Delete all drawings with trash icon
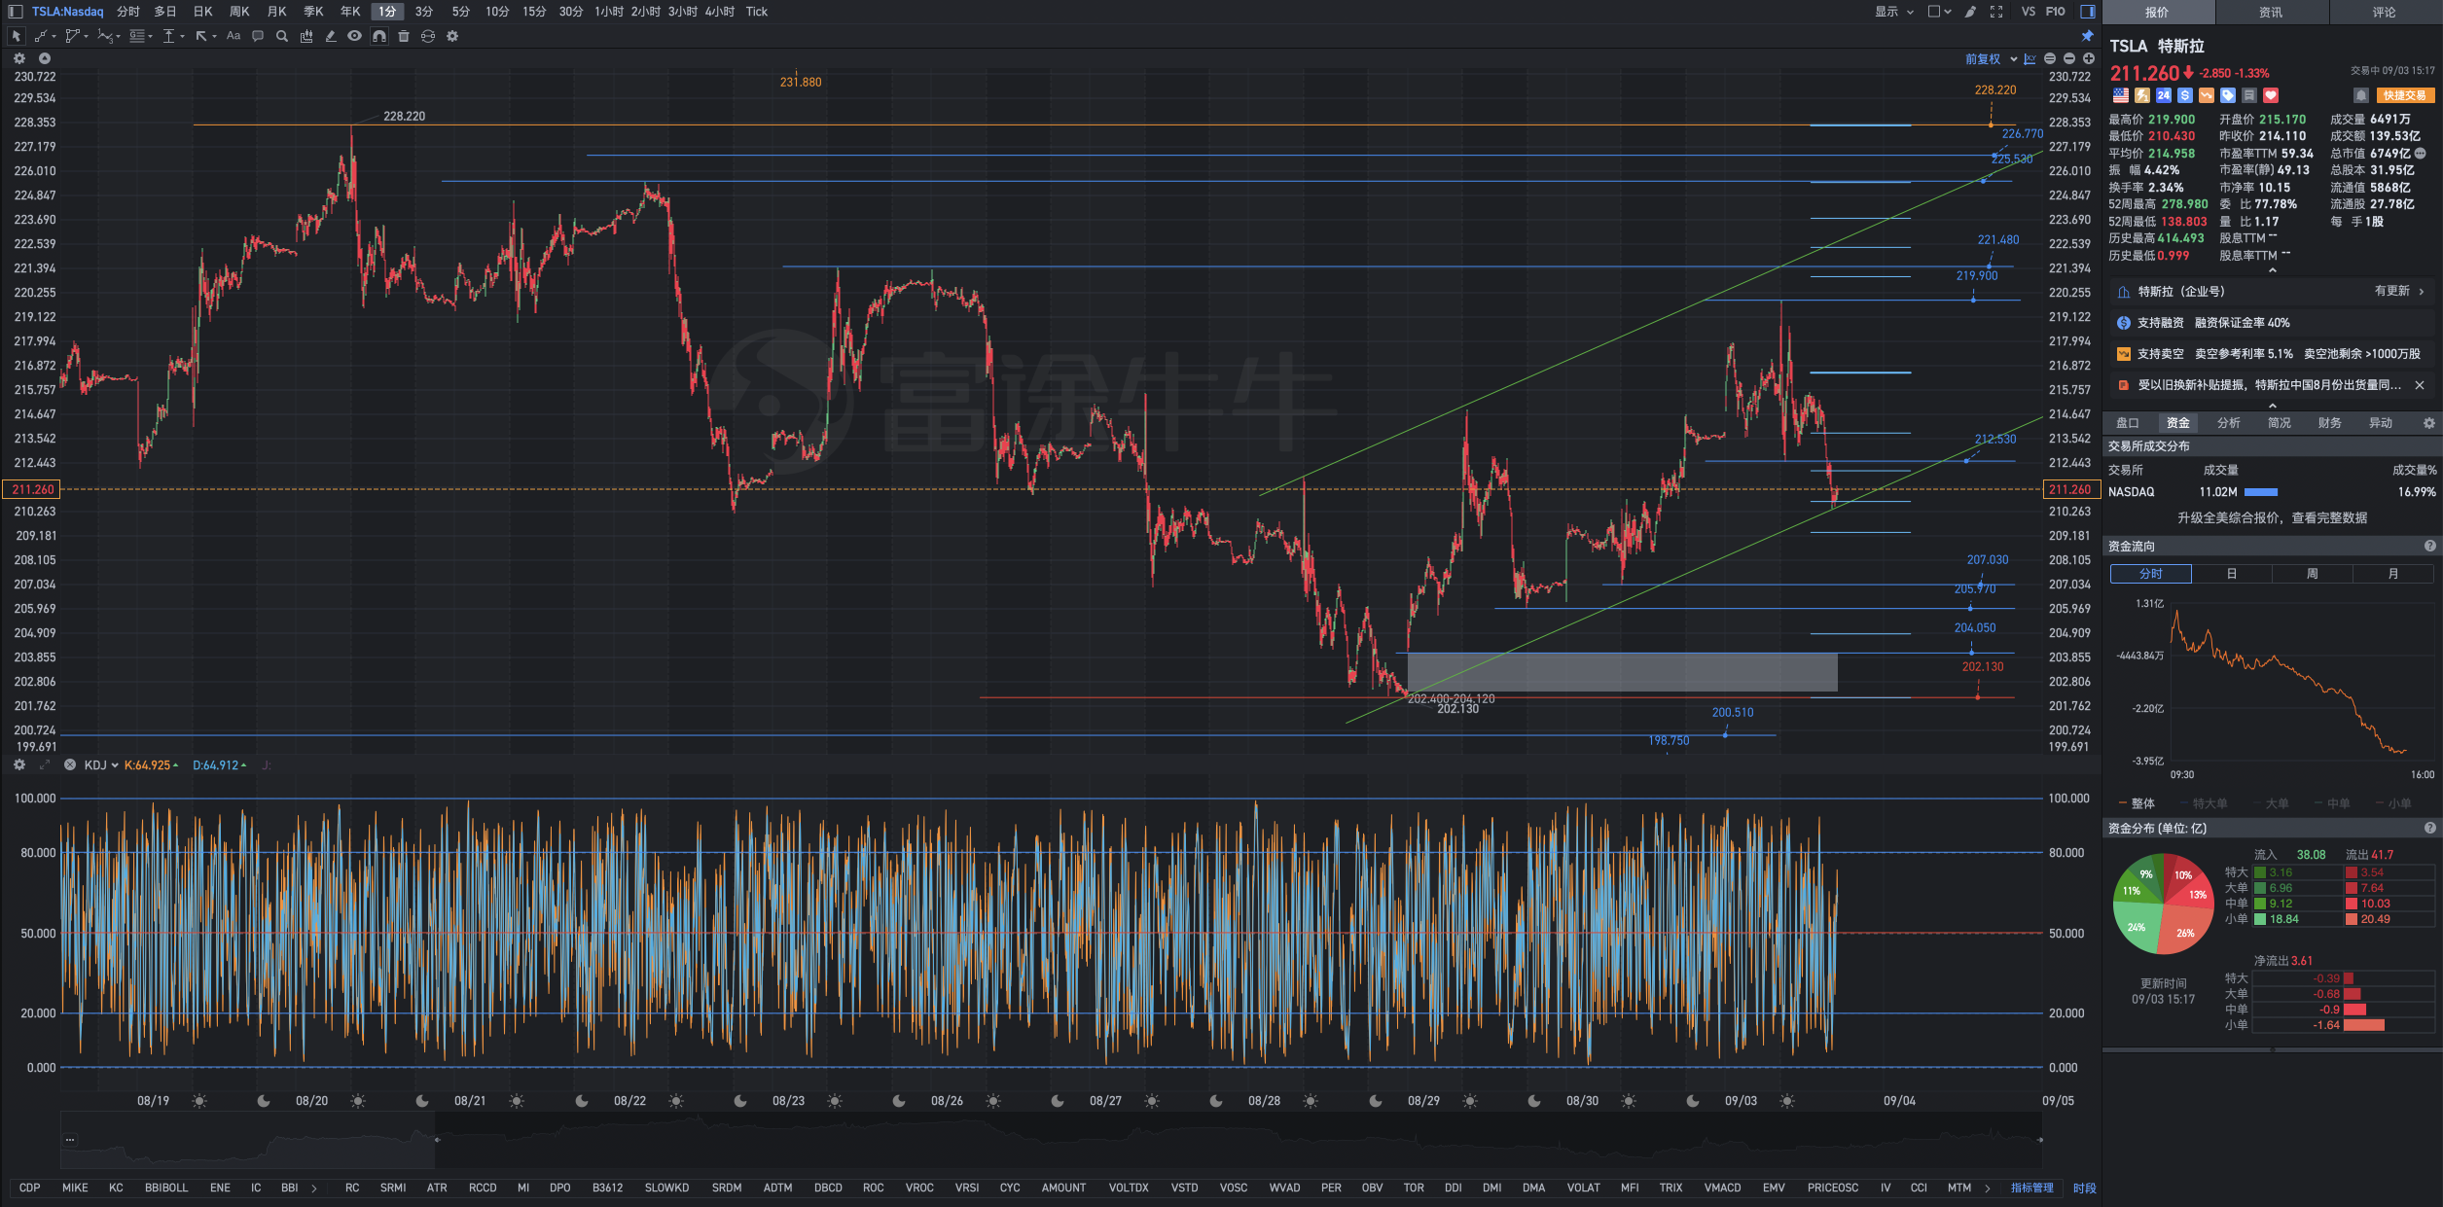This screenshot has width=2443, height=1207. point(404,36)
